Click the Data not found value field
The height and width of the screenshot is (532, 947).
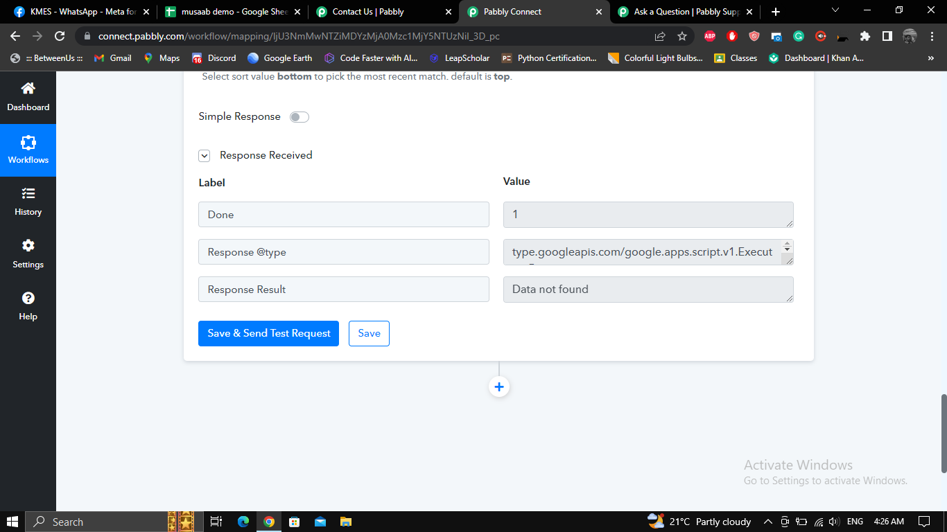click(x=648, y=290)
